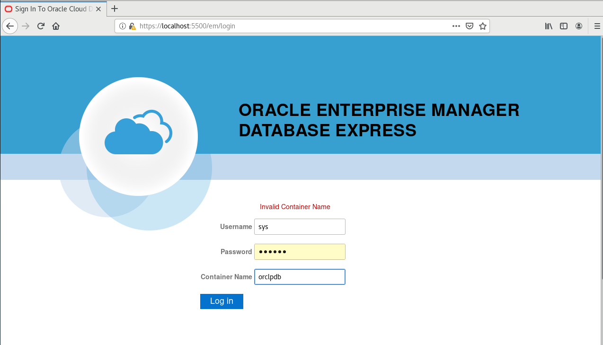The image size is (603, 345).
Task: Open page actions three-dot menu
Action: click(456, 26)
